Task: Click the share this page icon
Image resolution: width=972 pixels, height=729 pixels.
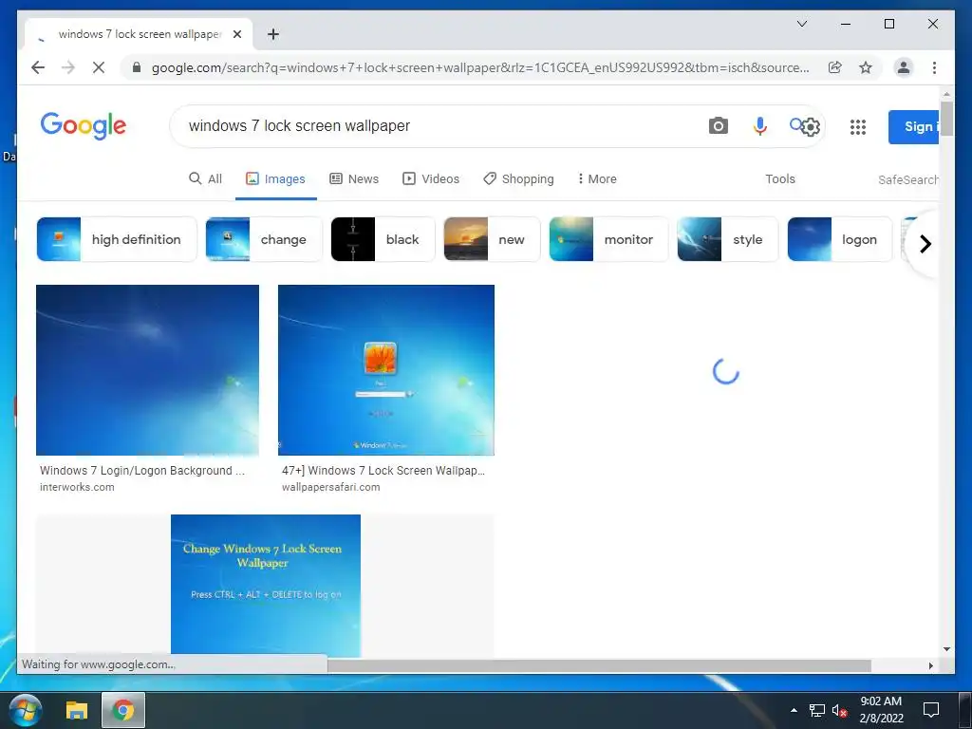Action: [835, 67]
